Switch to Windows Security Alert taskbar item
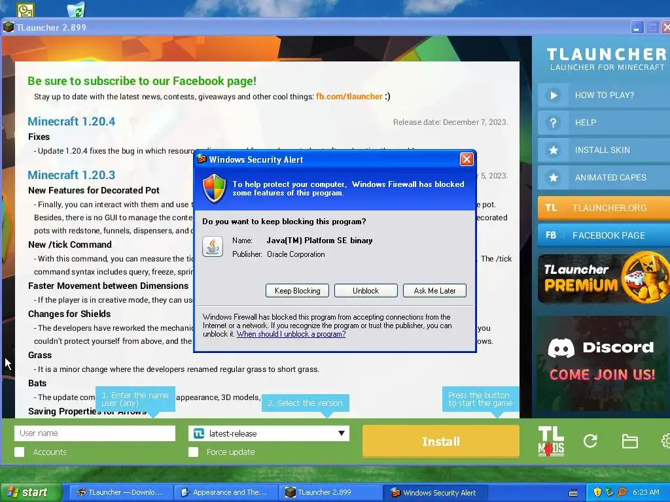This screenshot has height=502, width=670. (x=434, y=492)
